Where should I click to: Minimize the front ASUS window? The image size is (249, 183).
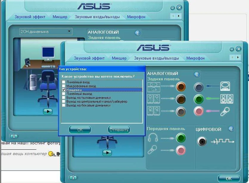(232, 49)
